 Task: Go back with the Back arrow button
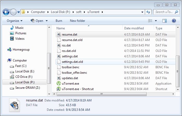click(6, 12)
